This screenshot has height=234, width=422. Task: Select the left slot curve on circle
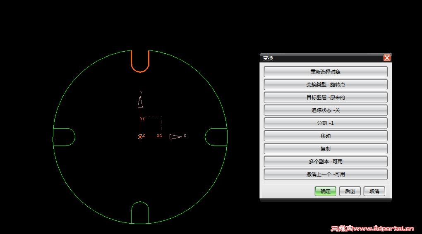coord(74,137)
